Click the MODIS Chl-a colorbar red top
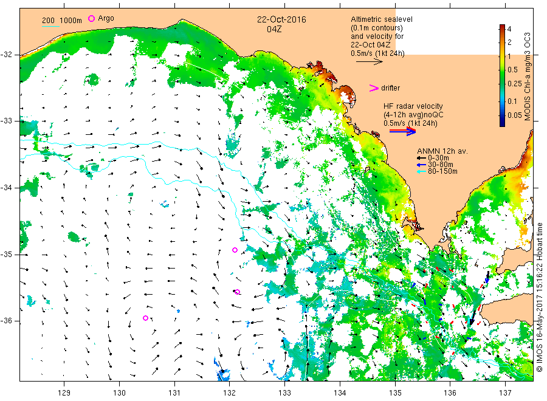 coord(502,29)
